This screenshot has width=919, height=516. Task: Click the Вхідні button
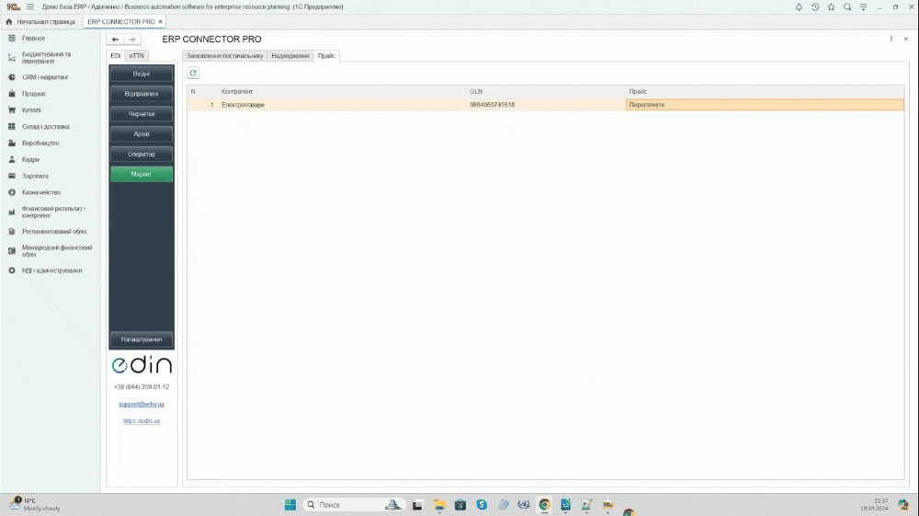(142, 74)
